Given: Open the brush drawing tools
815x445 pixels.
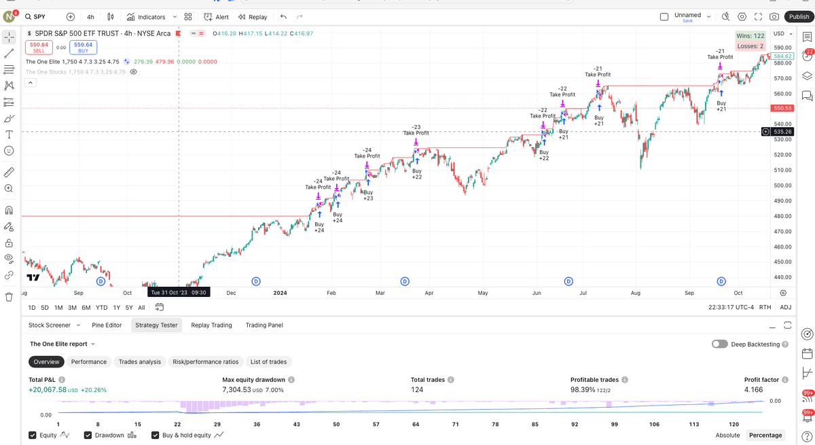Looking at the screenshot, I should click(9, 119).
